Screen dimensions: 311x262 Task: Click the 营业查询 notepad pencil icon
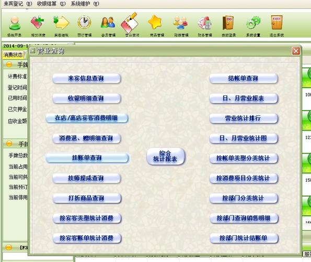pos(130,23)
